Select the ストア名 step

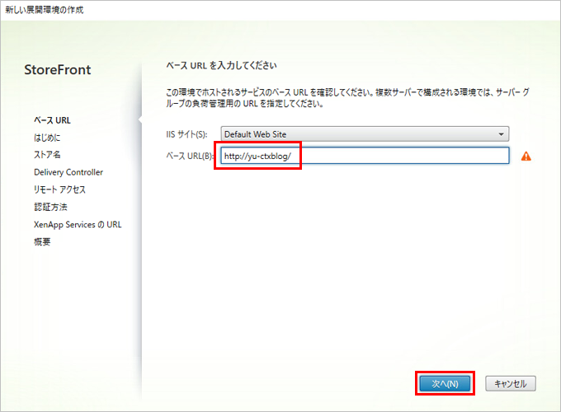pos(48,155)
